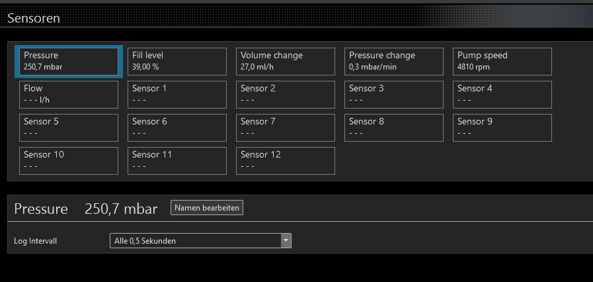Select the Pressure change sensor tile
The image size is (593, 282).
click(x=394, y=61)
